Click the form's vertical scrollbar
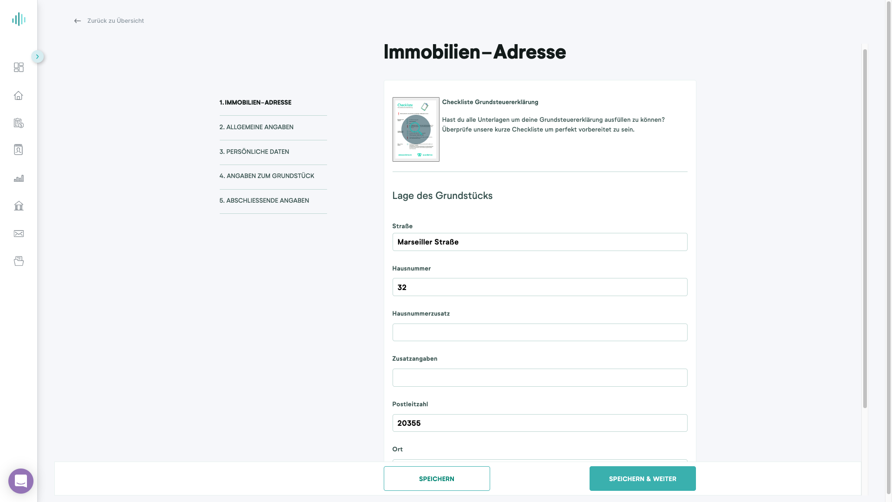The height and width of the screenshot is (502, 892). point(865,229)
